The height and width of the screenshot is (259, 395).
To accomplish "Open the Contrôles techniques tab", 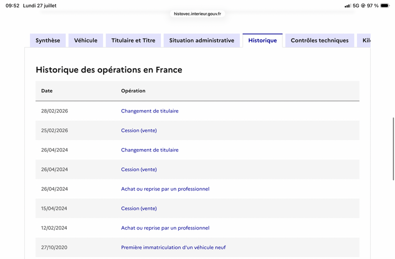I will pyautogui.click(x=319, y=40).
